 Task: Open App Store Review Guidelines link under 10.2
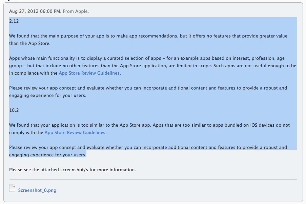coord(75,133)
